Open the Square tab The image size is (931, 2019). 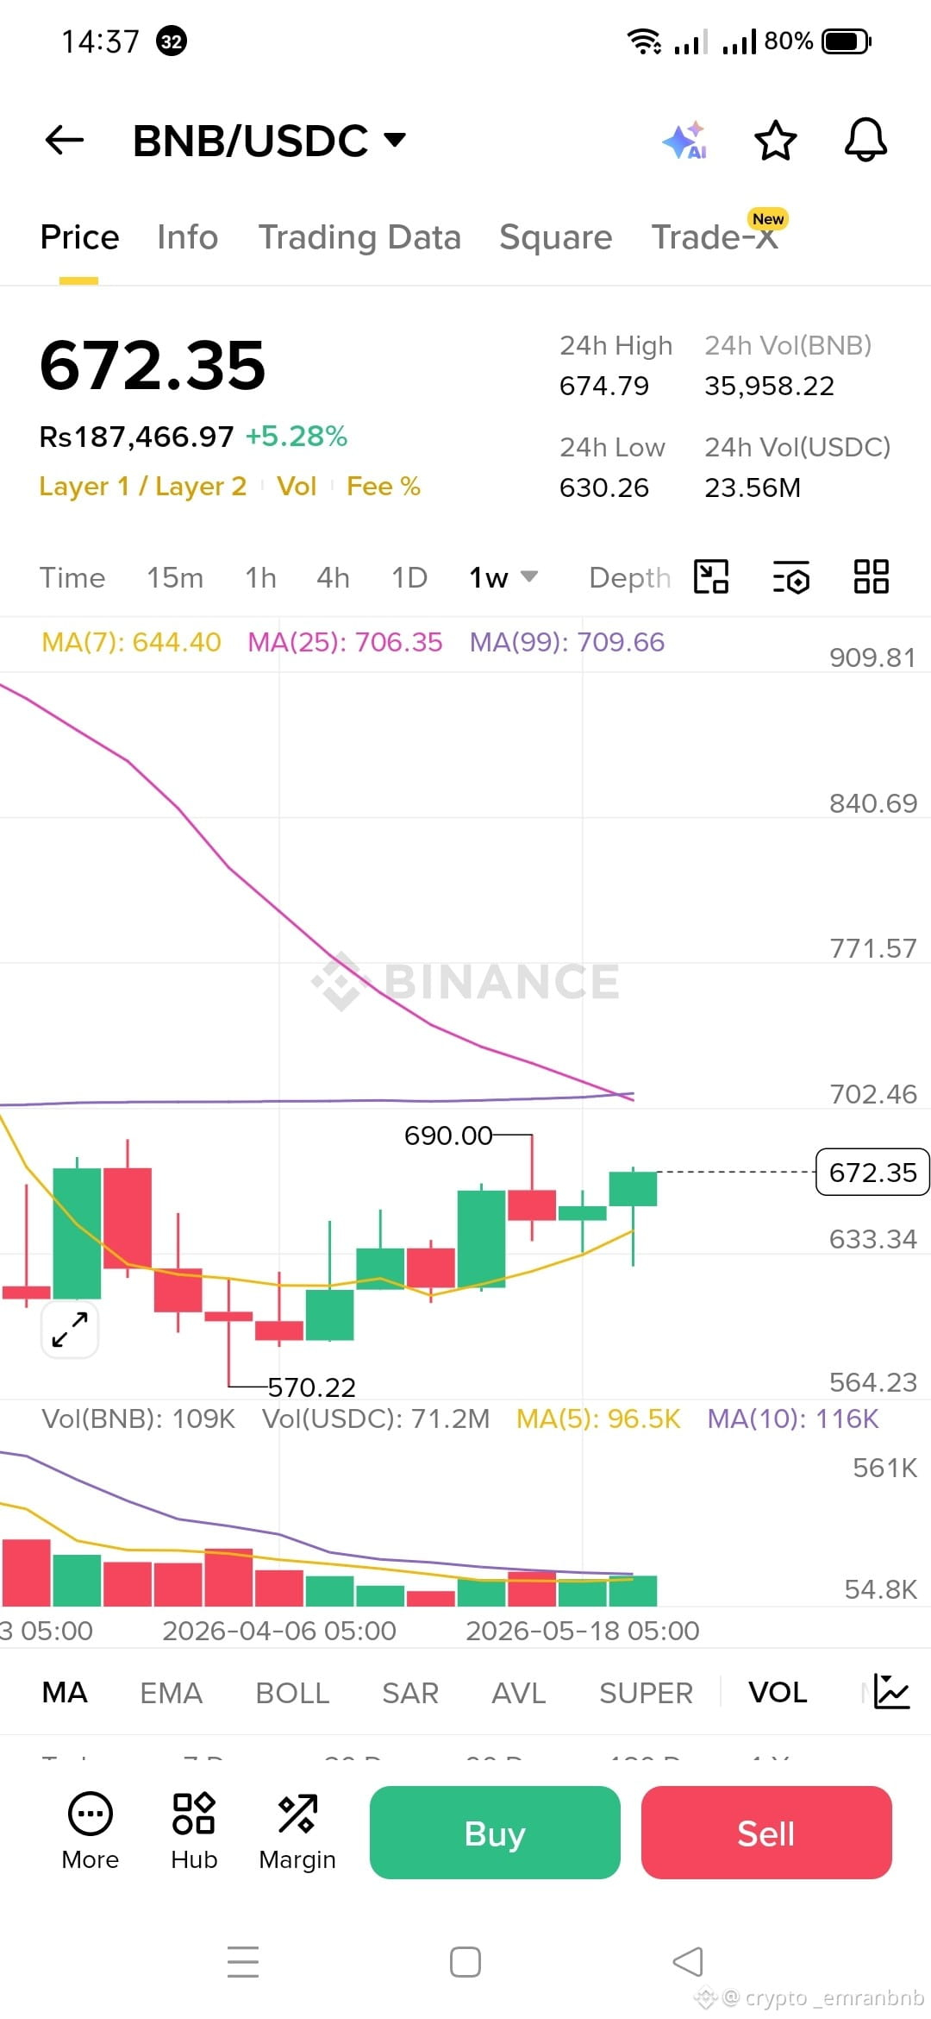[556, 237]
